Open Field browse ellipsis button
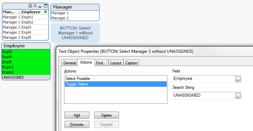 coord(238,79)
